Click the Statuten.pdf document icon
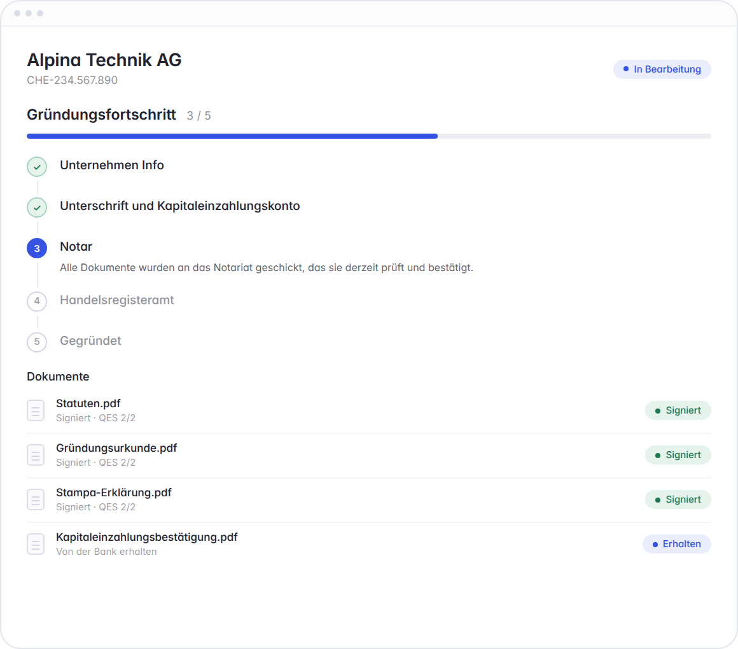 36,410
